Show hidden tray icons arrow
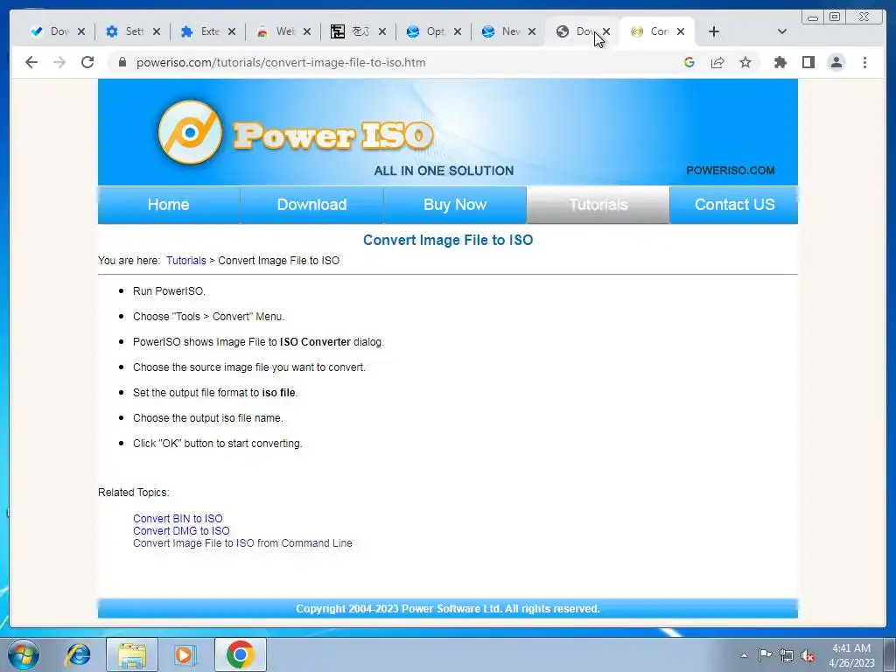The width and height of the screenshot is (896, 672). [x=744, y=655]
